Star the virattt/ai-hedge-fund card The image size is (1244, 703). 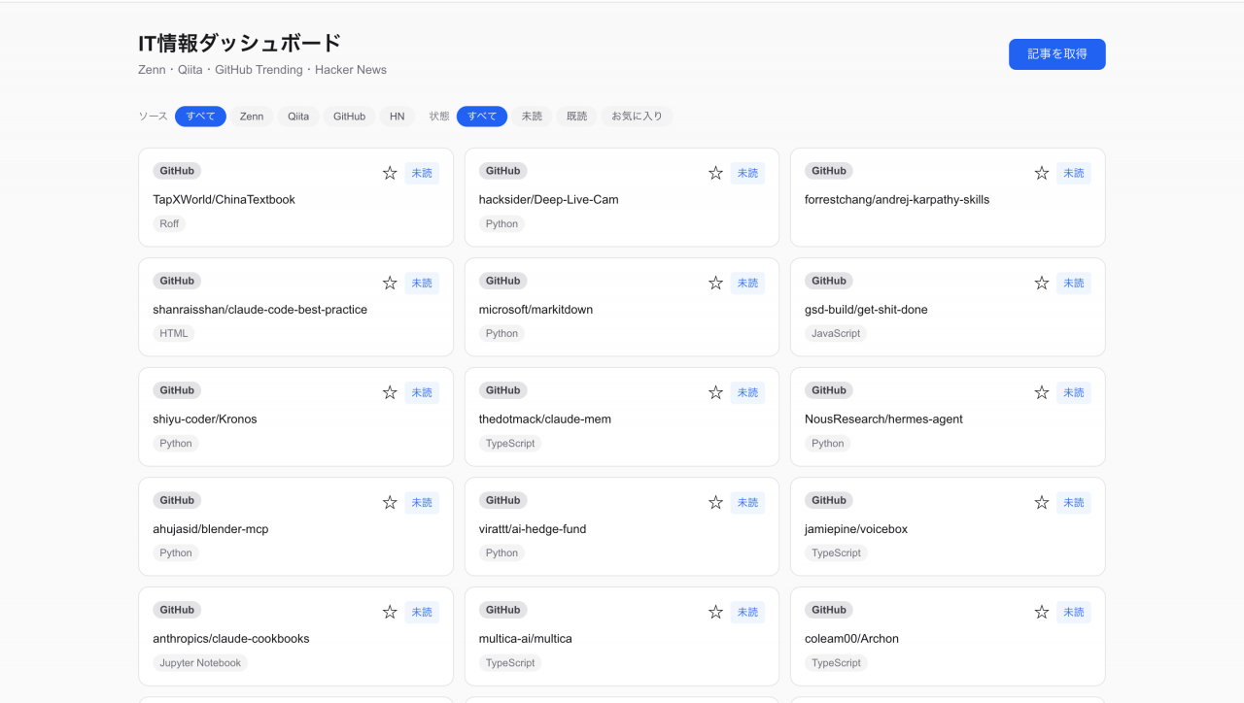tap(715, 502)
